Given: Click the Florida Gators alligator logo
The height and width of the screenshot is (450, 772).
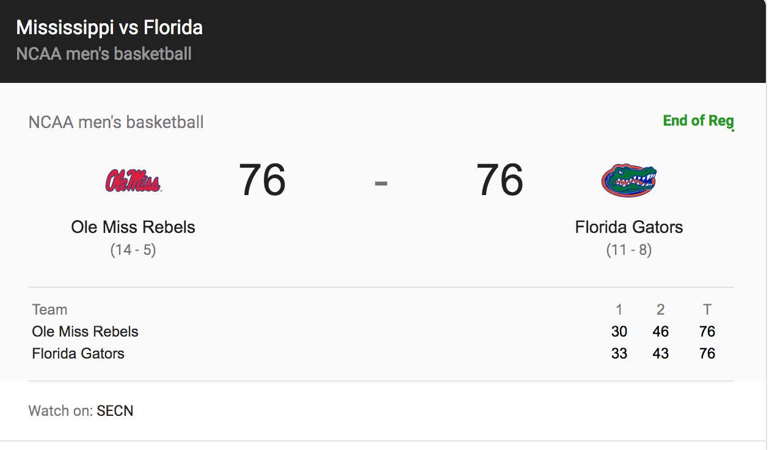Looking at the screenshot, I should tap(628, 180).
